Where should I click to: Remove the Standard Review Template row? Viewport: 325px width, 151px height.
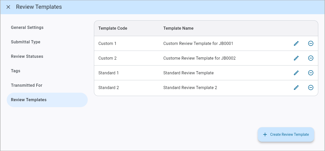tap(311, 73)
